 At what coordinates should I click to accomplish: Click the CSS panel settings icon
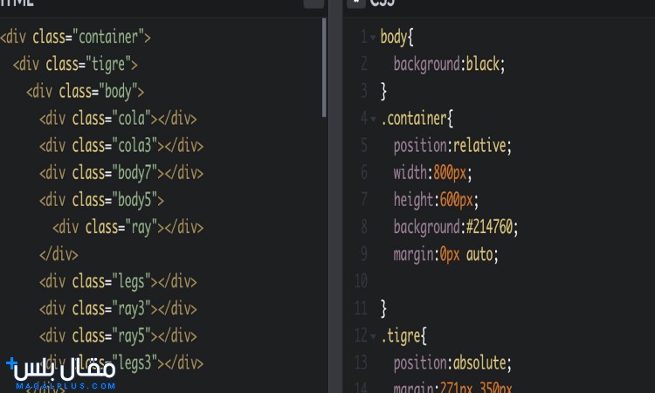355,3
